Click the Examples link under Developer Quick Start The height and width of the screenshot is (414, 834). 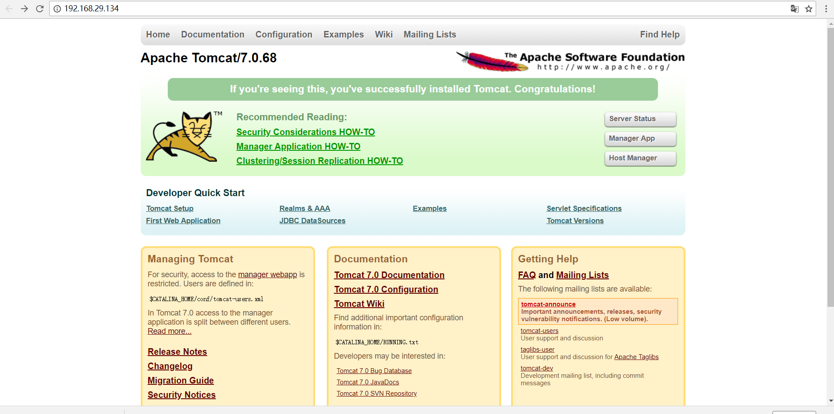pyautogui.click(x=430, y=208)
